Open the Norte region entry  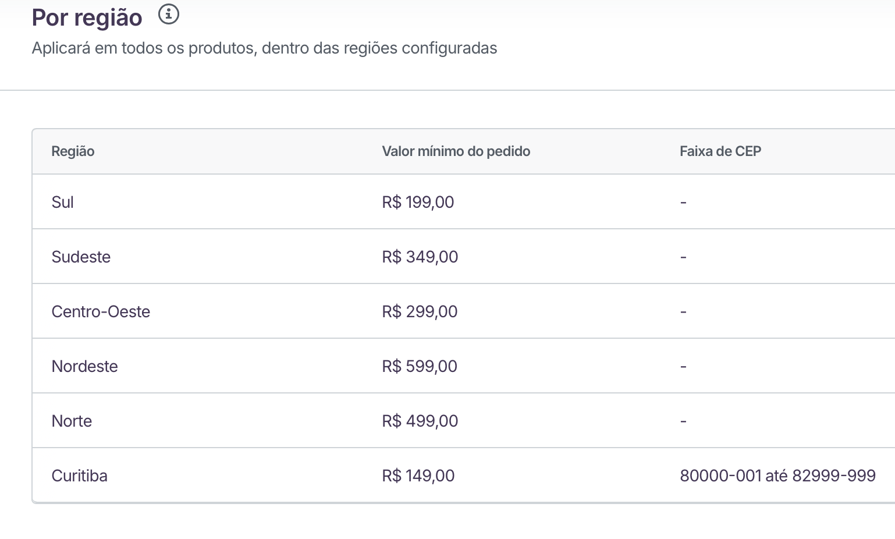click(x=72, y=421)
